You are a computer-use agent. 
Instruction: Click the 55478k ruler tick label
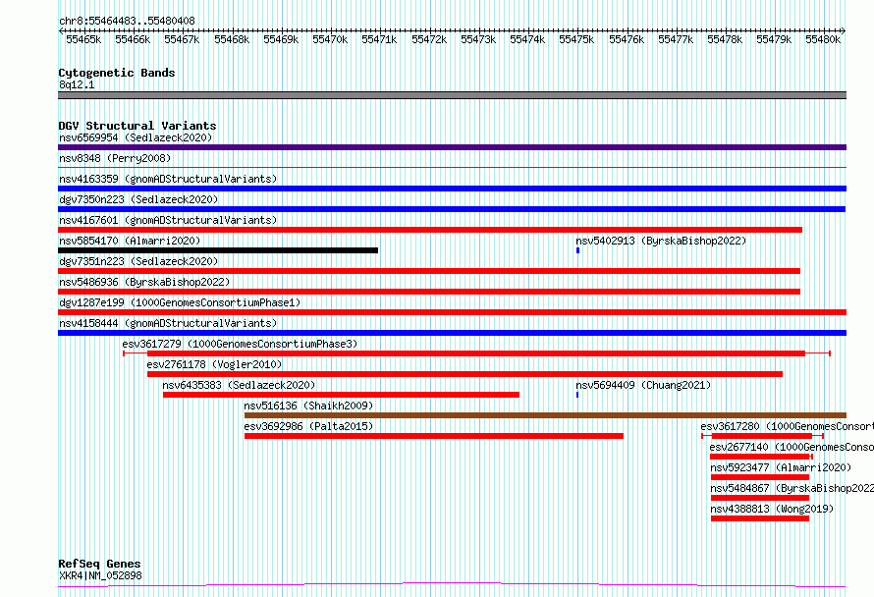tap(725, 39)
